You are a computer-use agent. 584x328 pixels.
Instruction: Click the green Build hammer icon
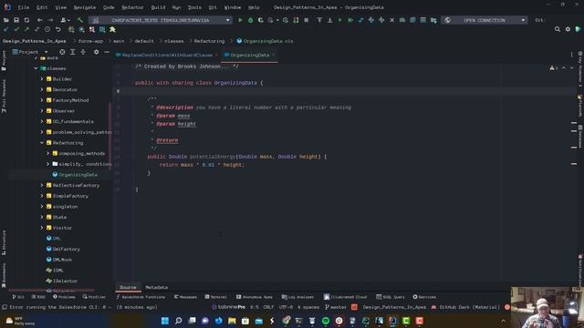point(79,20)
